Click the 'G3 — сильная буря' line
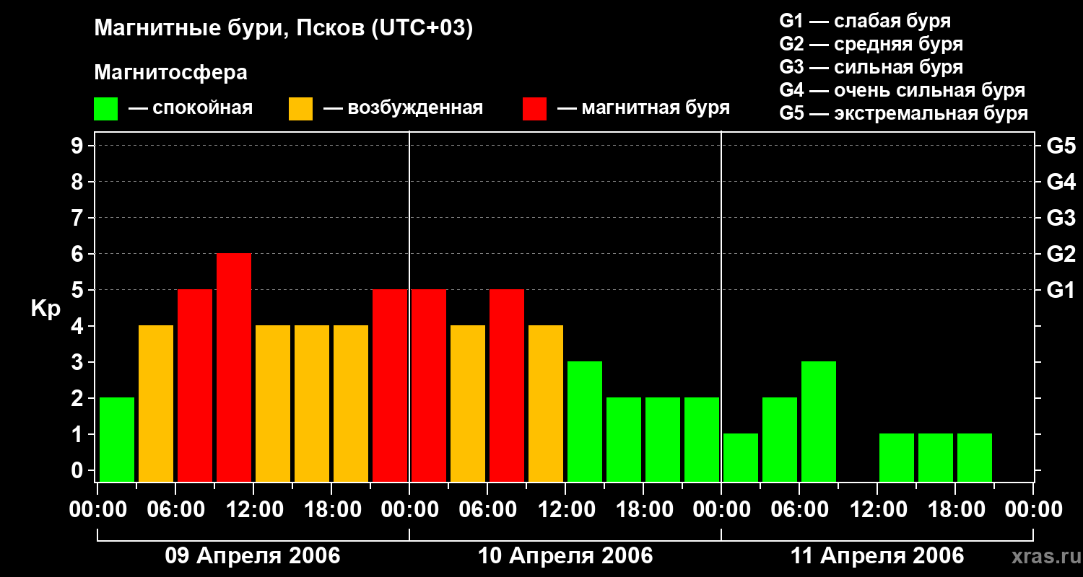 [871, 67]
